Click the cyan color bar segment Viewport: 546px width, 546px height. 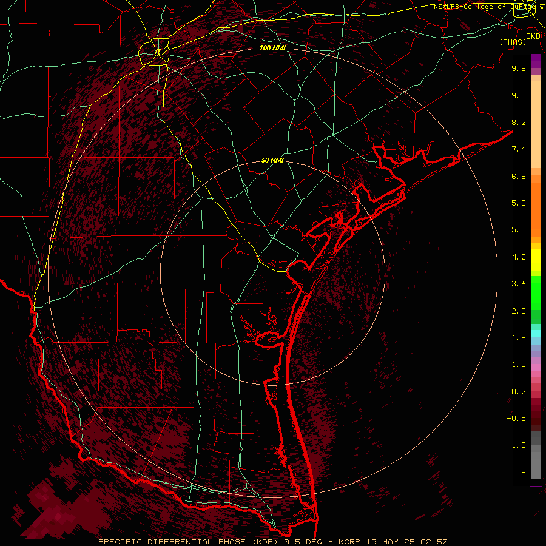(536, 334)
